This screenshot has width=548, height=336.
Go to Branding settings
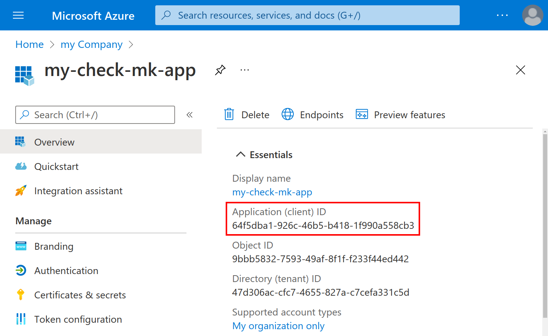coord(101,246)
